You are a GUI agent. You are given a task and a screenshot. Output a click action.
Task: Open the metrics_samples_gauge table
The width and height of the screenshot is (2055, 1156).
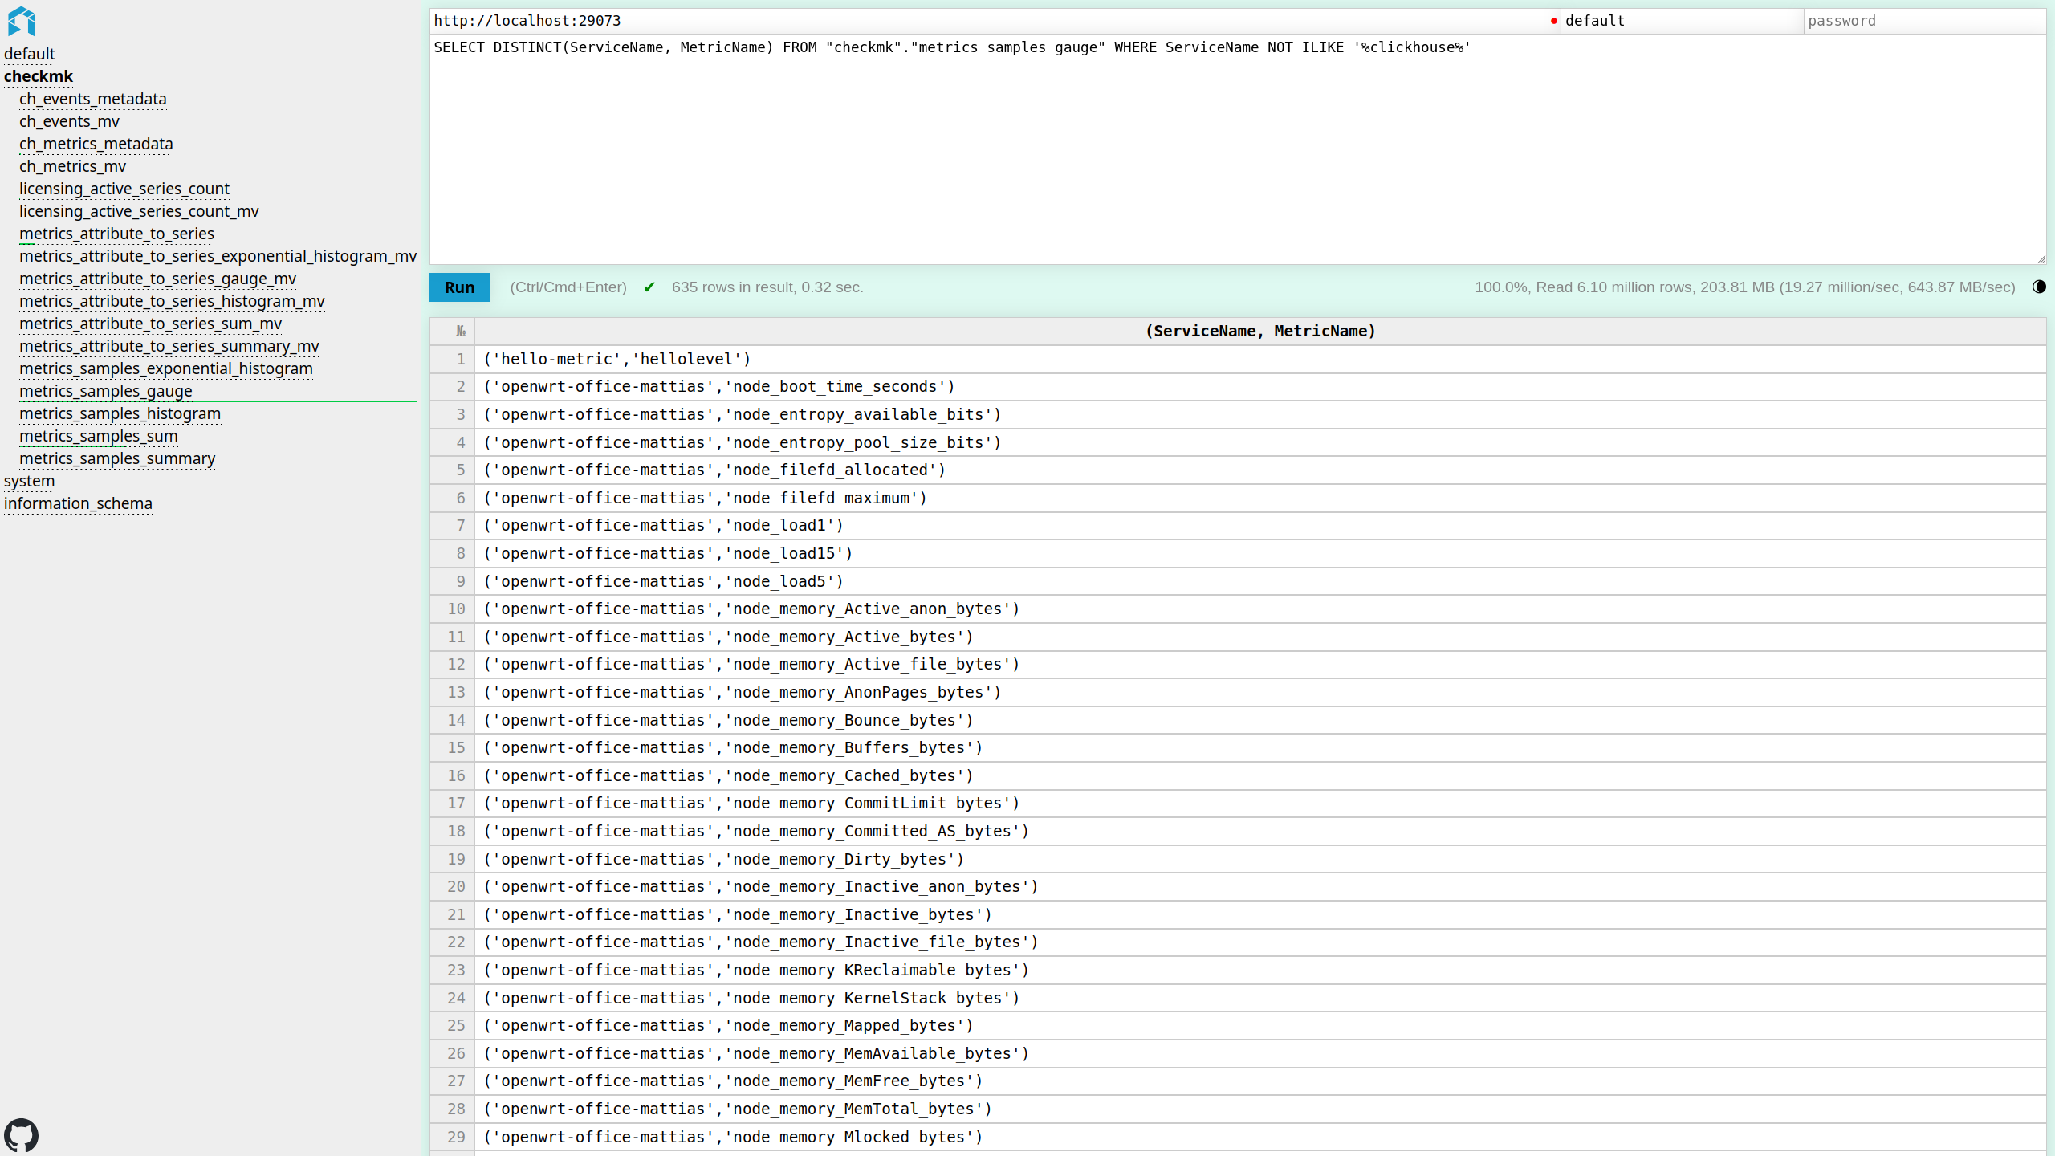click(x=106, y=391)
